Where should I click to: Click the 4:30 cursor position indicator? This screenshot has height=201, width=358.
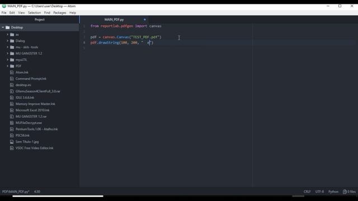tap(37, 192)
